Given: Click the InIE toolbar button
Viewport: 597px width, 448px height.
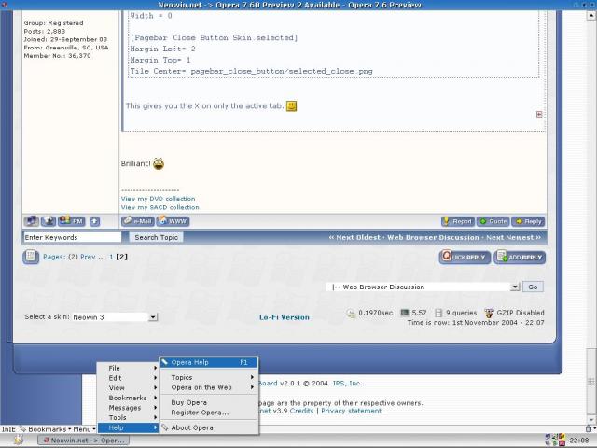Looking at the screenshot, I should click(8, 429).
